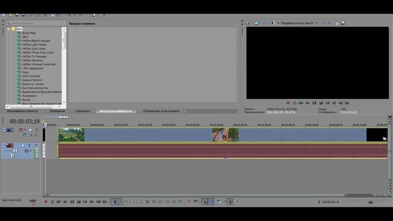
Task: Open the Split Screen View dropdown arrow
Action: tap(278, 23)
